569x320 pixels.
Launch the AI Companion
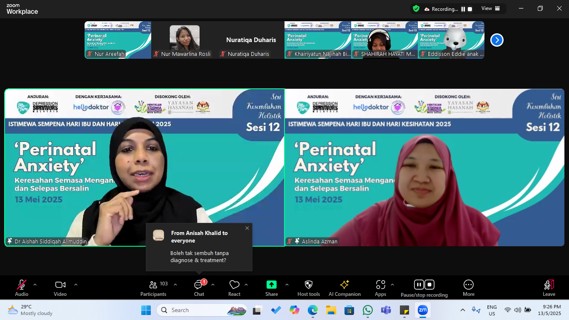click(344, 288)
